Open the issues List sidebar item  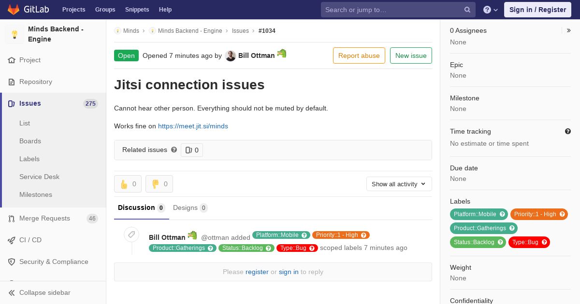tap(25, 124)
